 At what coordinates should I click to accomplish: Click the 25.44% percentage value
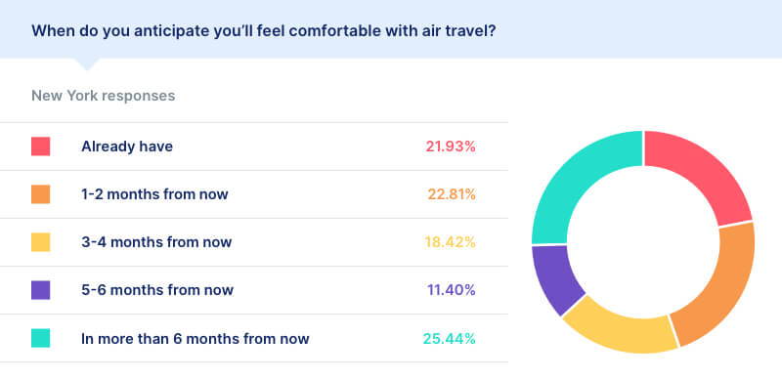[450, 339]
